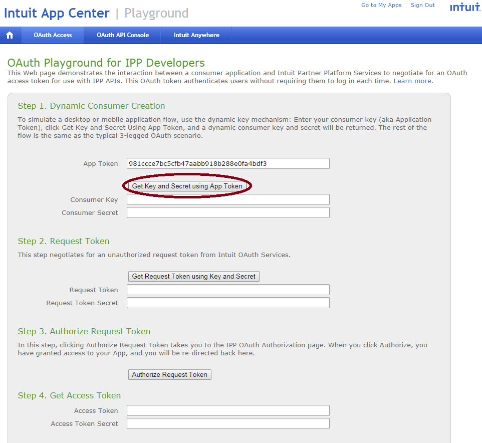Click the App Token label
The height and width of the screenshot is (443, 482).
click(x=101, y=164)
